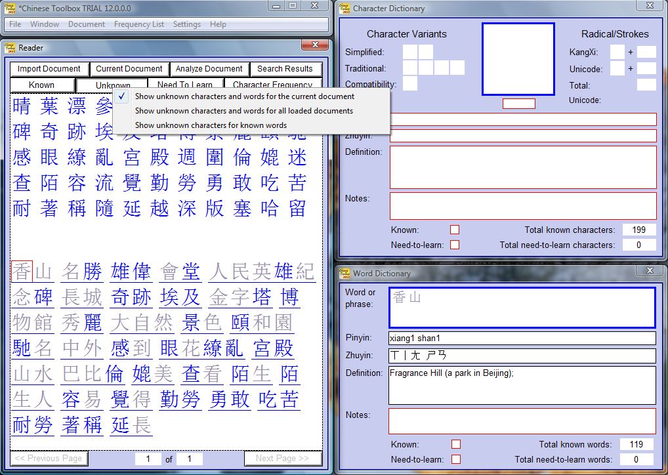Toggle the Known checkbox in Character Dictionary

click(455, 230)
